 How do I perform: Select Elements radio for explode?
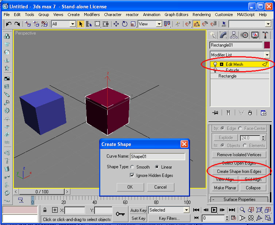245,146
